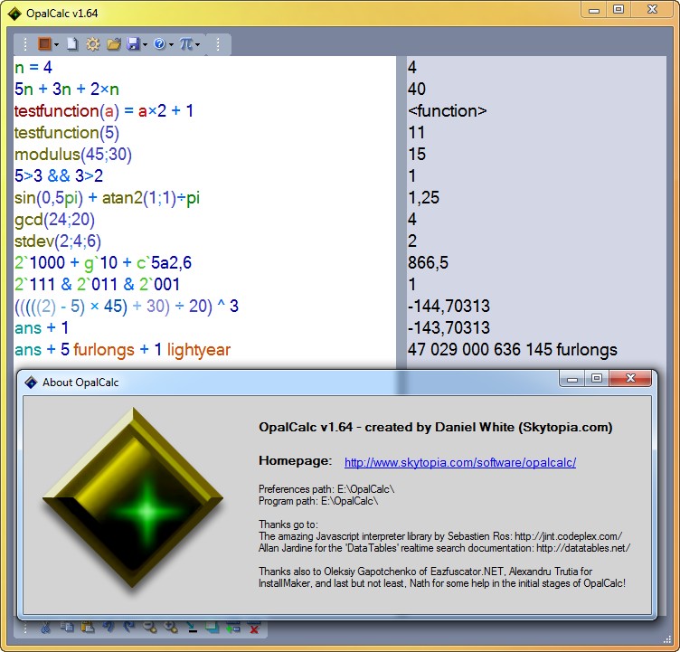Click the nested brackets ^ 3 line
Screen dimensions: 680x652
pyautogui.click(x=127, y=307)
